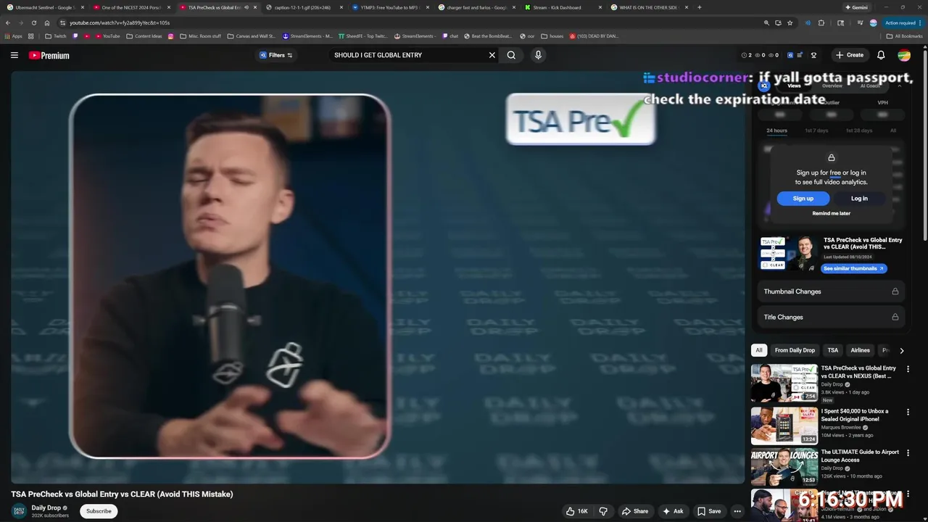Open the Ask button below video
Viewport: 928px width, 522px height.
673,511
